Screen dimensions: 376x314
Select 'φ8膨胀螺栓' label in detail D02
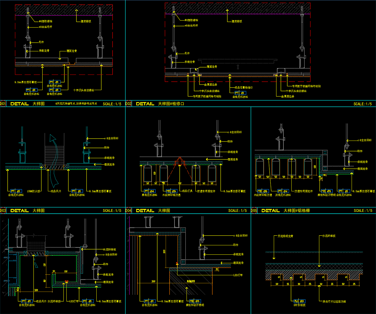[191, 20]
